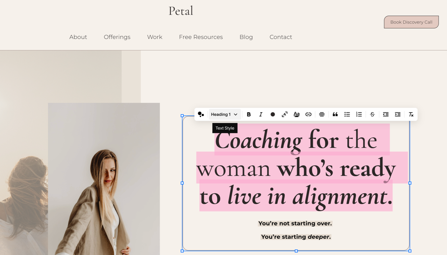Clear text formatting with Tx icon

click(x=411, y=115)
